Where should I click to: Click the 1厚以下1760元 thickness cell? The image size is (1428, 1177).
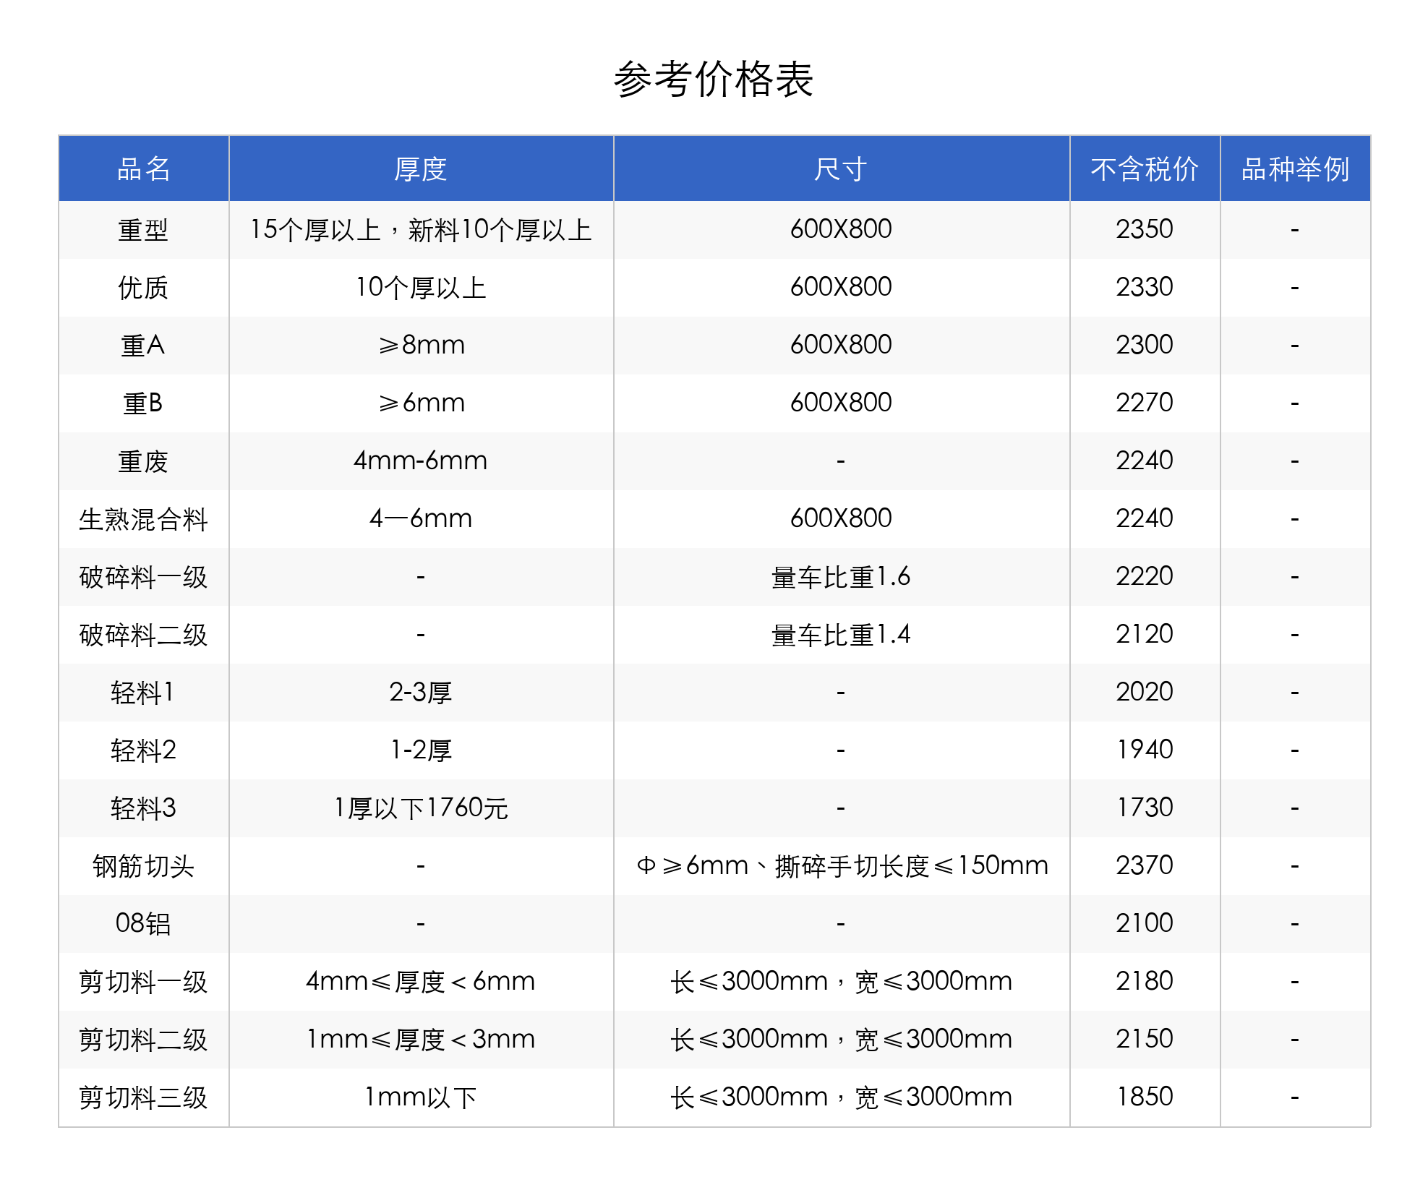click(x=421, y=808)
